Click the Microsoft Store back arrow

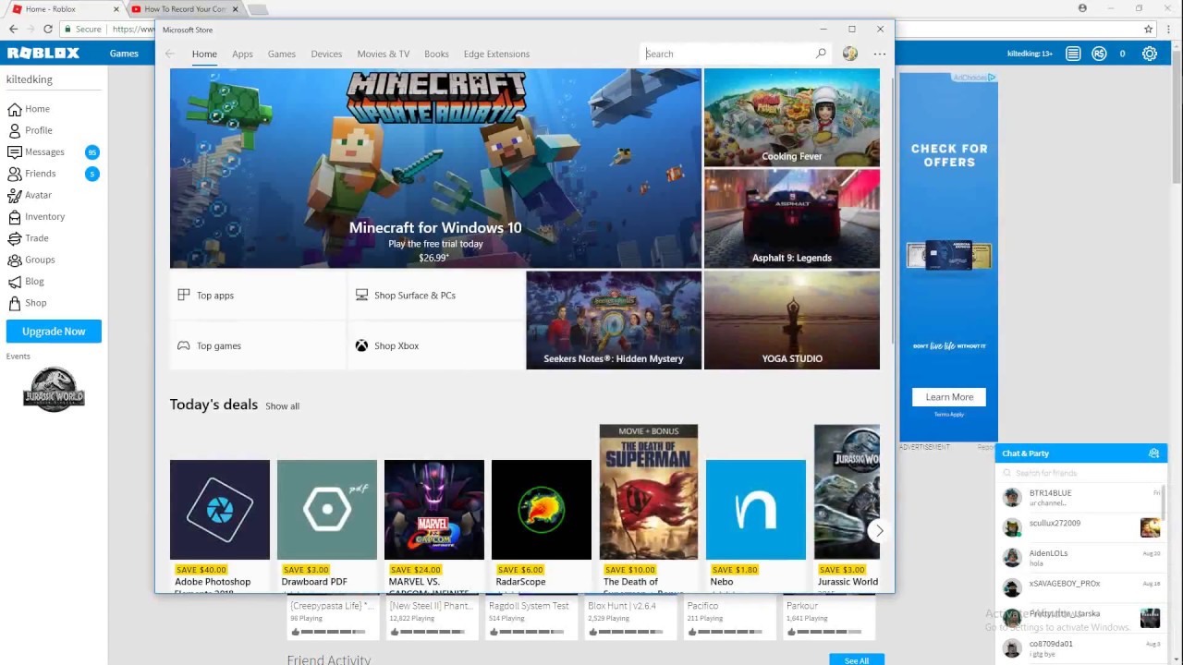coord(170,54)
